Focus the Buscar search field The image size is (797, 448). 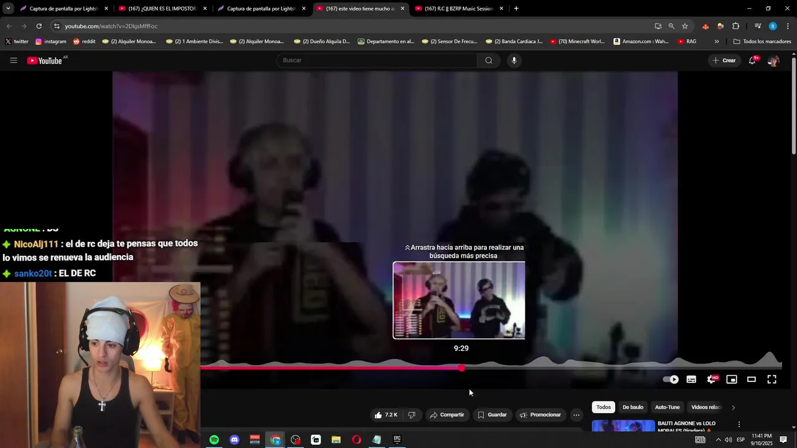point(377,60)
